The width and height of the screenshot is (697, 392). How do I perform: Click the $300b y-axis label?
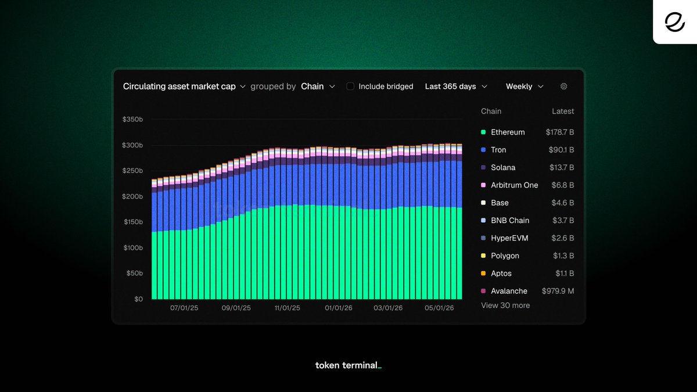point(132,145)
